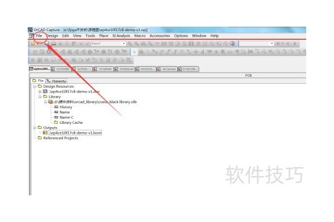Click the Undo toolbar icon
Screen dimensions: 334x222
click(x=81, y=43)
